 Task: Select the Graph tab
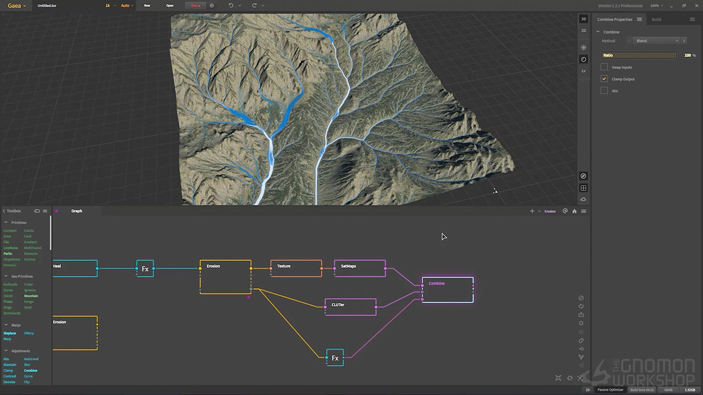point(76,211)
